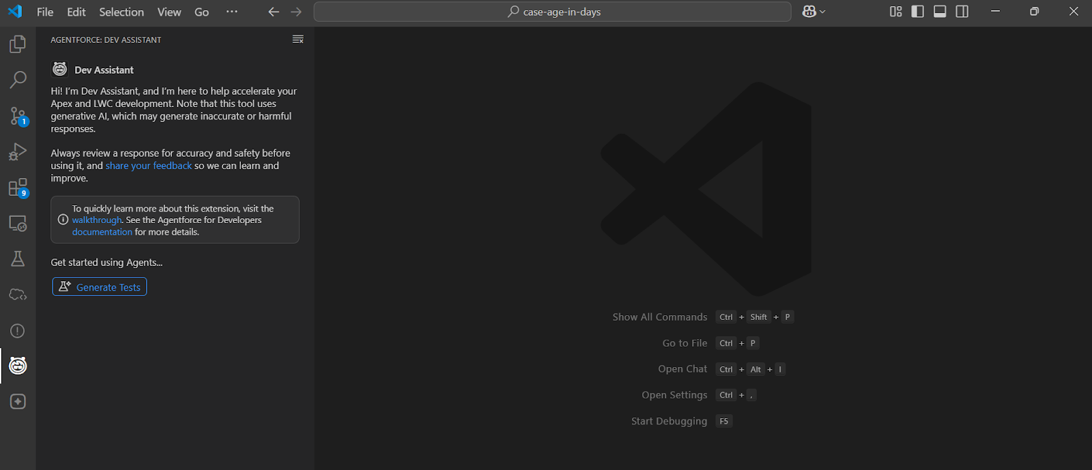Click the VS Code logo in title bar

[15, 12]
